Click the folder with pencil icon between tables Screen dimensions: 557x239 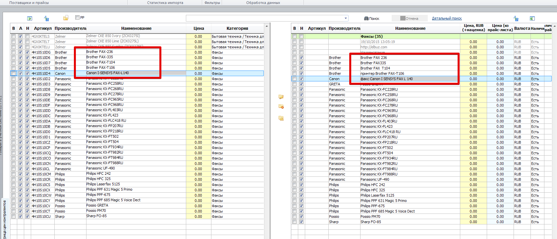coord(281,97)
